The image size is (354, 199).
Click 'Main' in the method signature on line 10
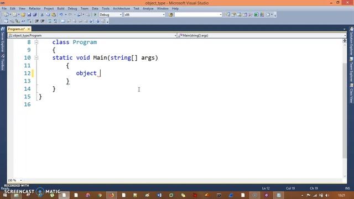coord(100,57)
